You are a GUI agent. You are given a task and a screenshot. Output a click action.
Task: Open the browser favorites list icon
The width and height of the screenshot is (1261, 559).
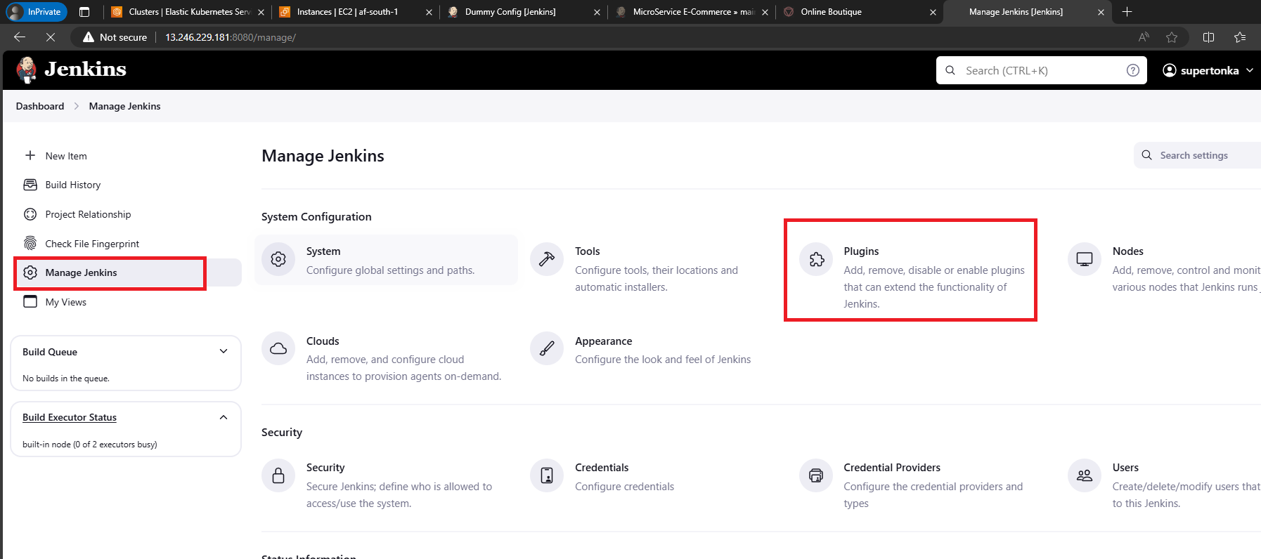click(x=1240, y=37)
